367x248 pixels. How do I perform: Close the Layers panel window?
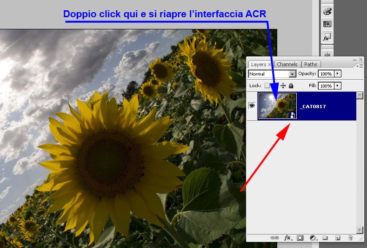pyautogui.click(x=360, y=60)
